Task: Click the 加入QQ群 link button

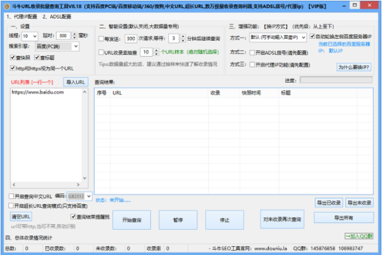Action: pos(359,236)
